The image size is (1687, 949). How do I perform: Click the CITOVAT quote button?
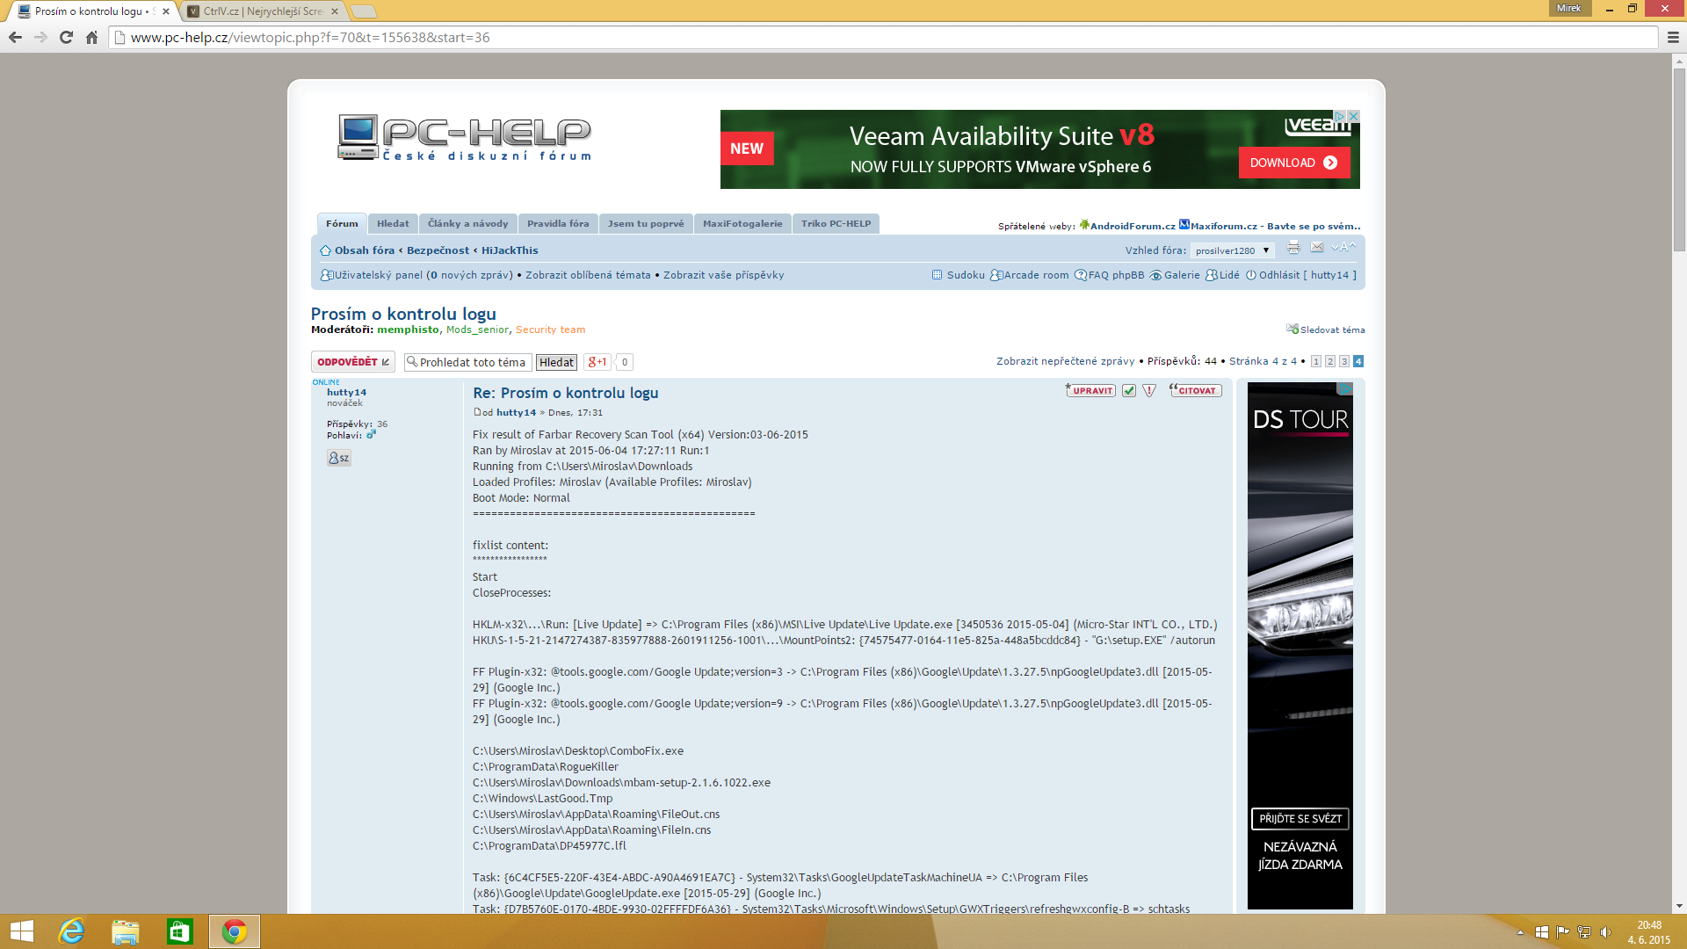click(1196, 390)
